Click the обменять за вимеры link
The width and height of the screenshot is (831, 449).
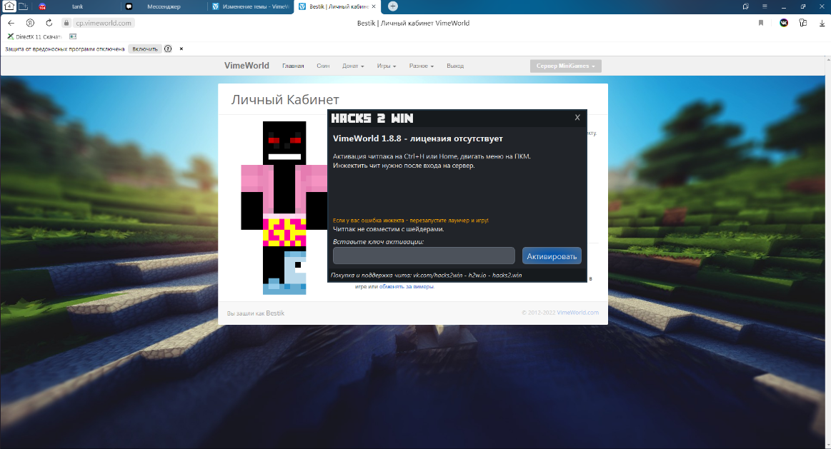click(407, 286)
